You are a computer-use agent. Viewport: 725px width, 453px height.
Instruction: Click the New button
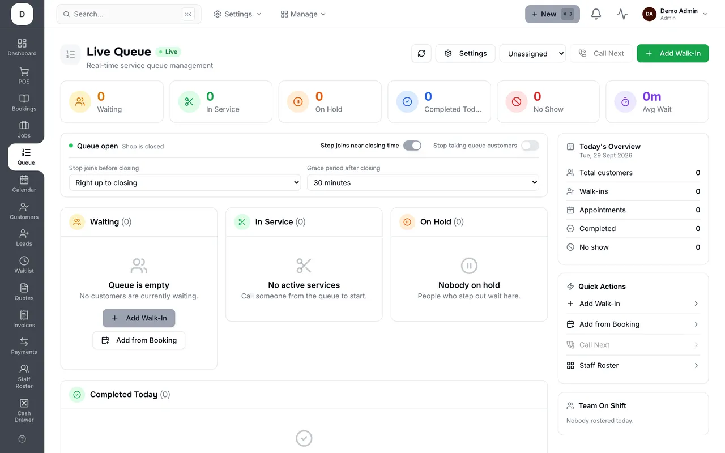[x=552, y=14]
